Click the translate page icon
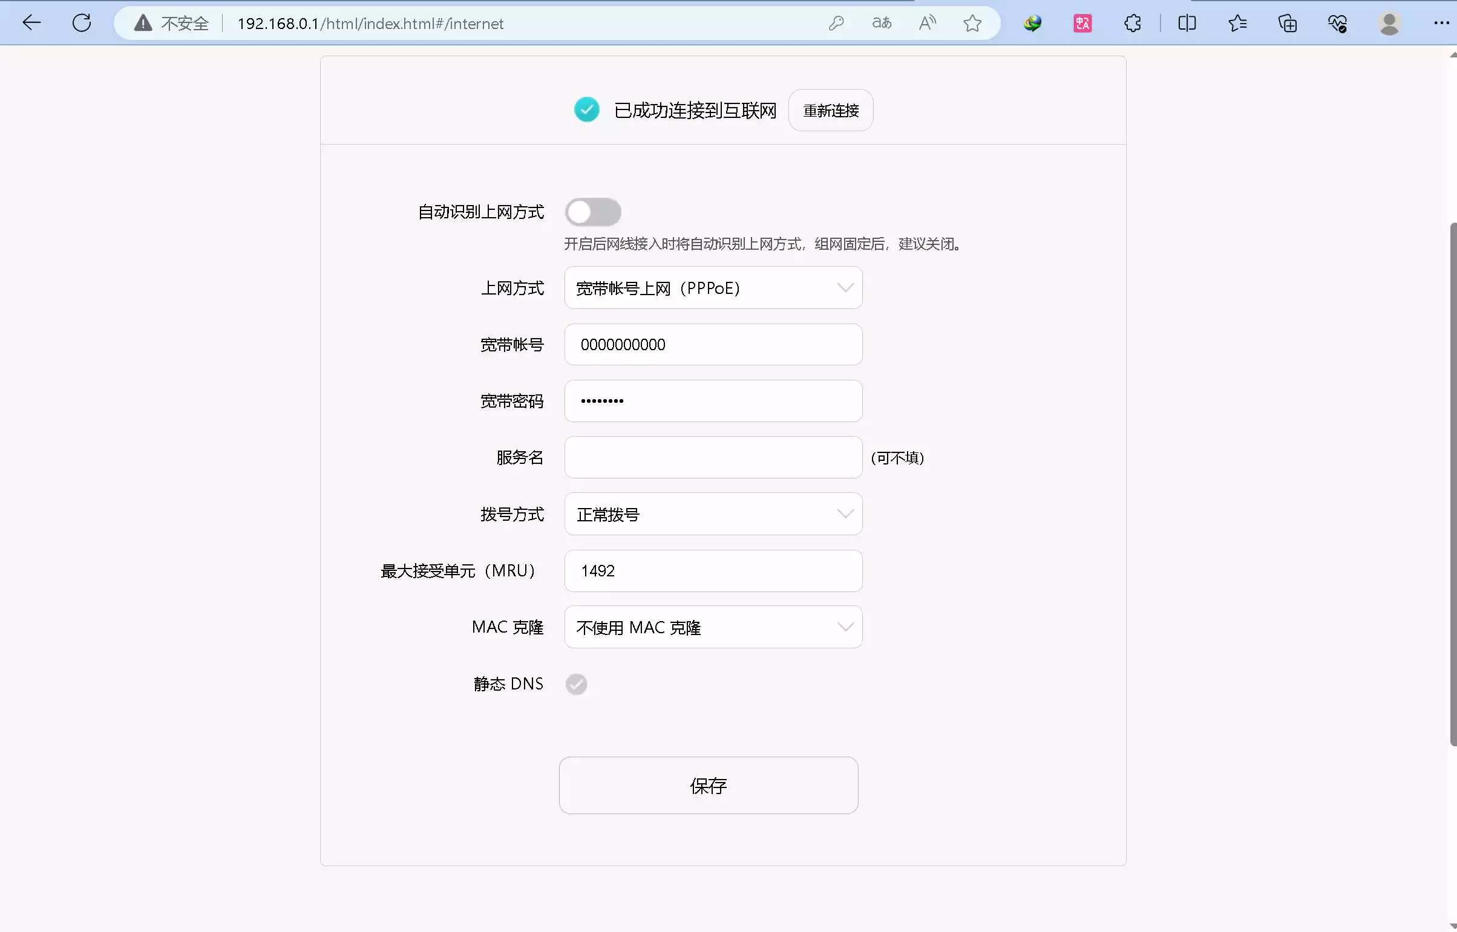 (x=882, y=23)
